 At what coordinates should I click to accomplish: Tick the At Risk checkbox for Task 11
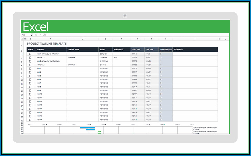(x=30, y=98)
